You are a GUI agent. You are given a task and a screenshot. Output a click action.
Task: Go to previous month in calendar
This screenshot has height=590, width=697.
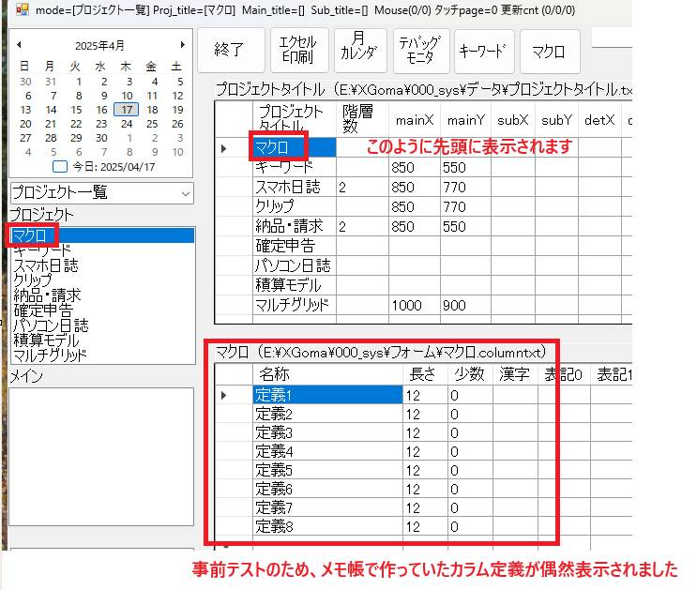pyautogui.click(x=19, y=44)
